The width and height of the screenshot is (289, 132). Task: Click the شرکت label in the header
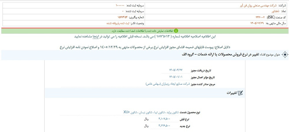click(283, 5)
